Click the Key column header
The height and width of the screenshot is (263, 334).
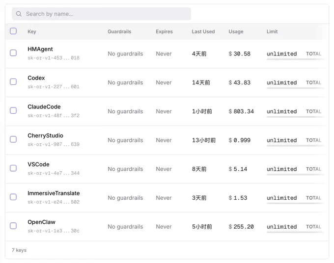pyautogui.click(x=32, y=31)
